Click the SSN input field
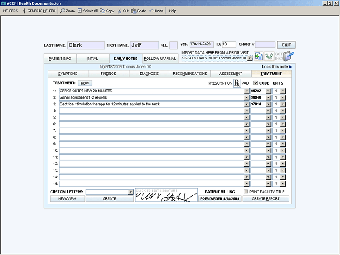Screen dimensions: 340x255 [x=201, y=45]
